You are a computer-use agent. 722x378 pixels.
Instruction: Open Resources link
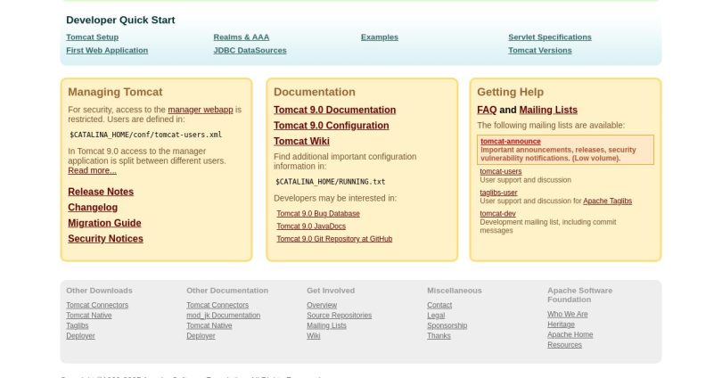(564, 345)
